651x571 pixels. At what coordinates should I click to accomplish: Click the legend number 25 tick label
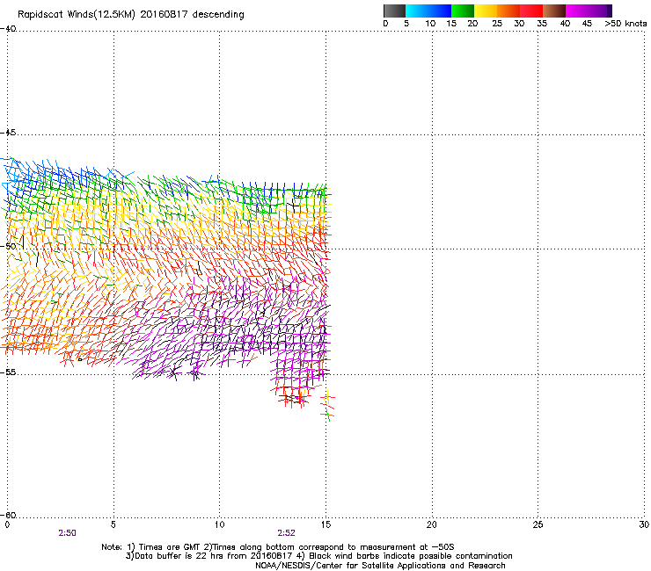click(x=497, y=24)
